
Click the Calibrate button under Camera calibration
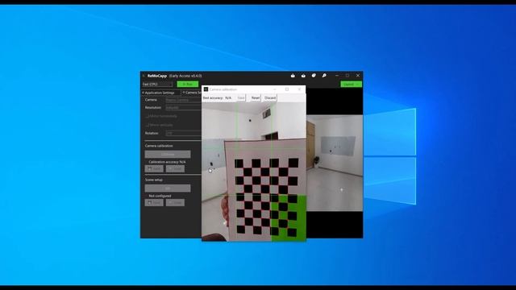(168, 154)
